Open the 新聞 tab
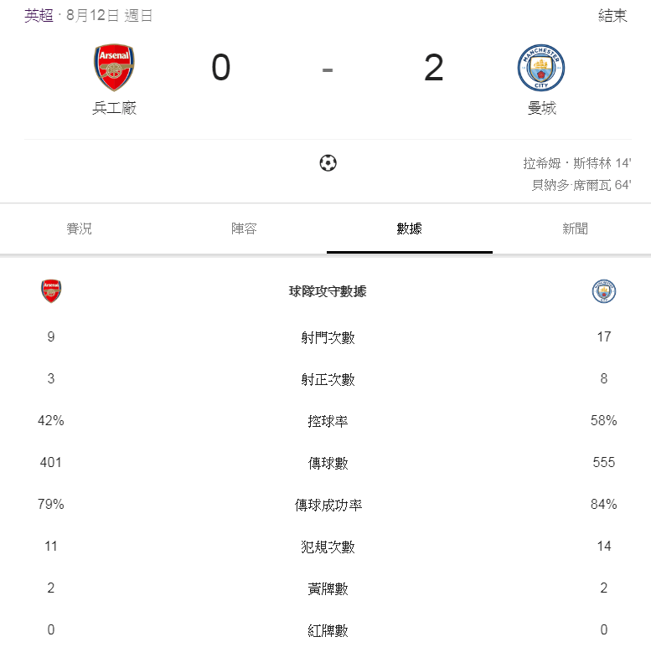 pos(575,229)
